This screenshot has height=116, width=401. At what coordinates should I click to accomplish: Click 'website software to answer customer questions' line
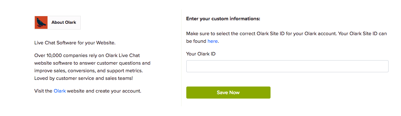click(x=93, y=63)
